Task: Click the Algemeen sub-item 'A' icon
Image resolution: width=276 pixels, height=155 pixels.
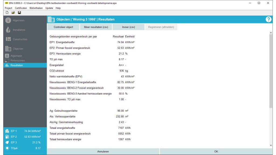Action: [7, 56]
